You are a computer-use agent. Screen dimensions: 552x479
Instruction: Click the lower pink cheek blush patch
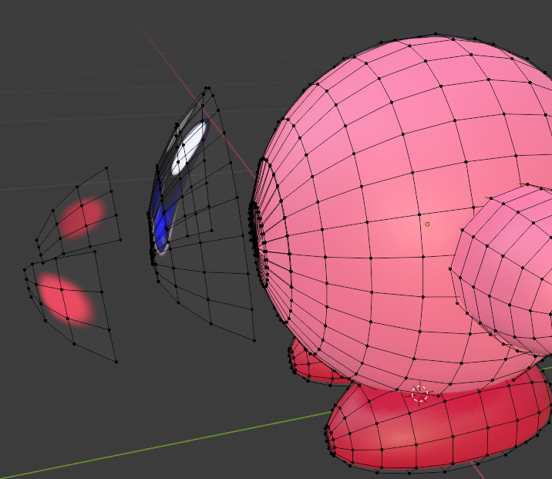(x=65, y=299)
